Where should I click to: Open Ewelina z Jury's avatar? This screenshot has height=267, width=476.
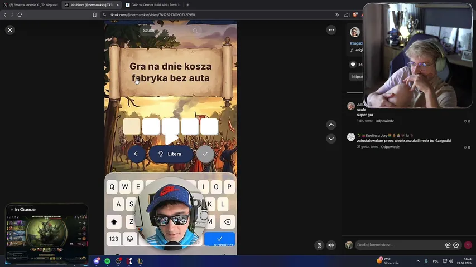(351, 137)
